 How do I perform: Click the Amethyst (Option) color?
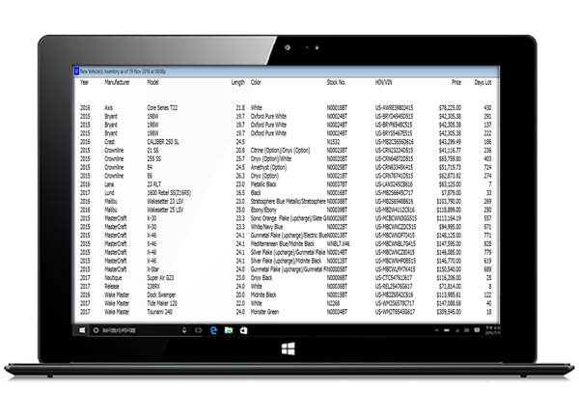268,167
